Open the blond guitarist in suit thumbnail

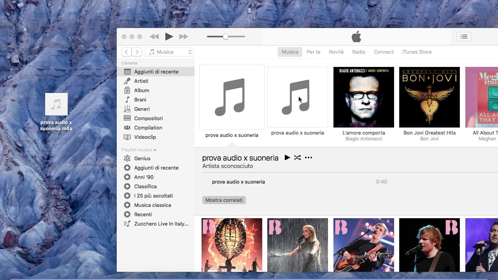coord(364,245)
